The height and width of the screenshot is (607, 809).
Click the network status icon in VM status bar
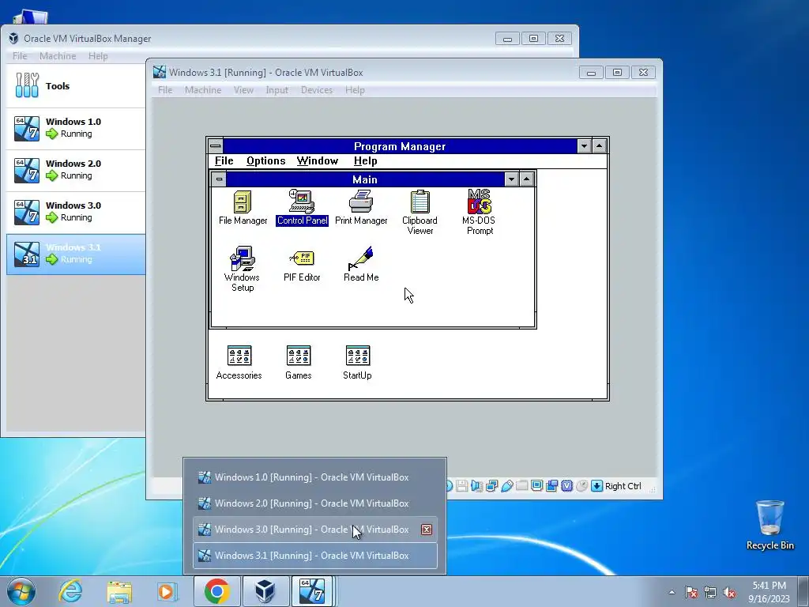(491, 486)
